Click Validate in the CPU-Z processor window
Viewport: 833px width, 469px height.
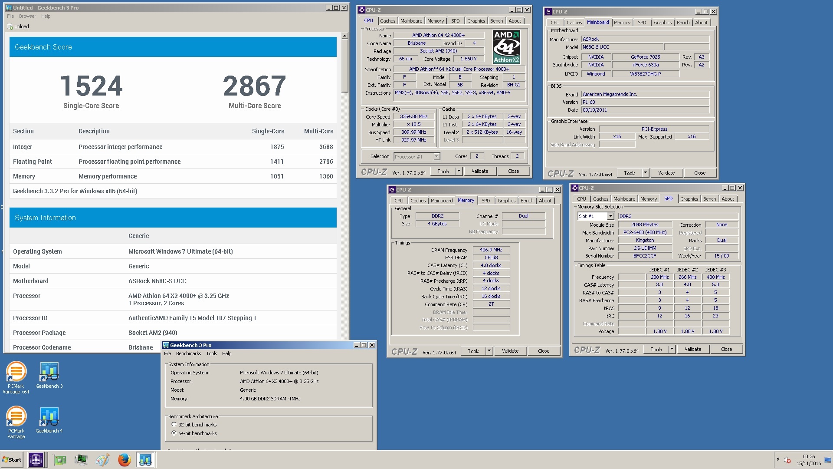(x=480, y=171)
